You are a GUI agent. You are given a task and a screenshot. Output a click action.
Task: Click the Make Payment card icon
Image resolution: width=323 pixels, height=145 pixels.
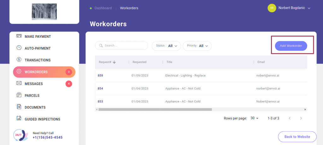[x=19, y=36]
